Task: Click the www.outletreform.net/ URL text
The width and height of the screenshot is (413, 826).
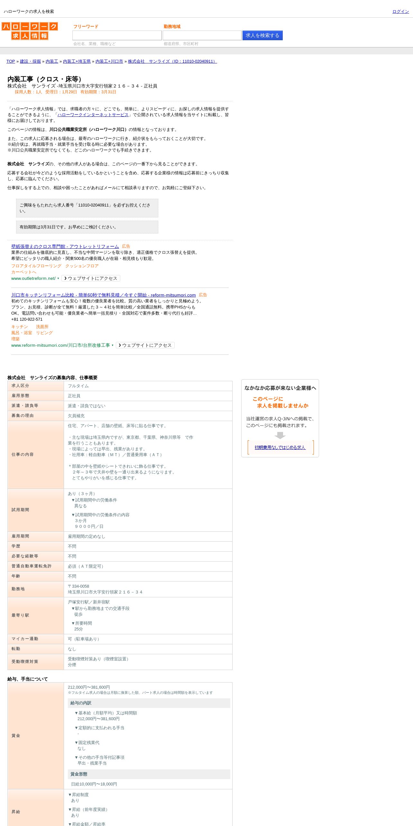Action: [x=33, y=279]
